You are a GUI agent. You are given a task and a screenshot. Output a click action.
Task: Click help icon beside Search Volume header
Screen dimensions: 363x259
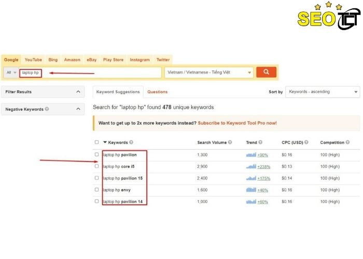coord(230,142)
